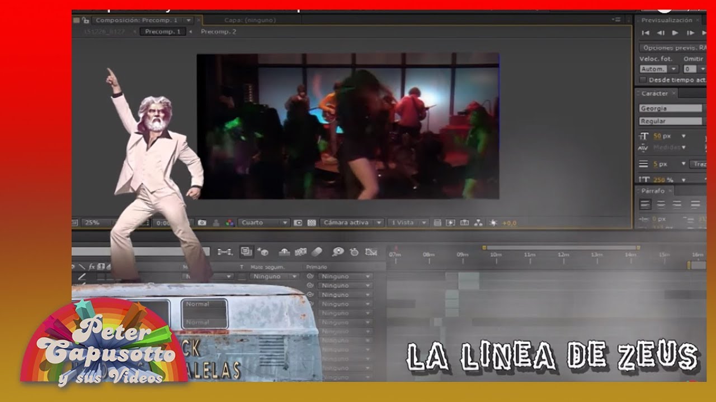Click the vertical scale icon at 250 %
The width and height of the screenshot is (716, 402).
(644, 179)
